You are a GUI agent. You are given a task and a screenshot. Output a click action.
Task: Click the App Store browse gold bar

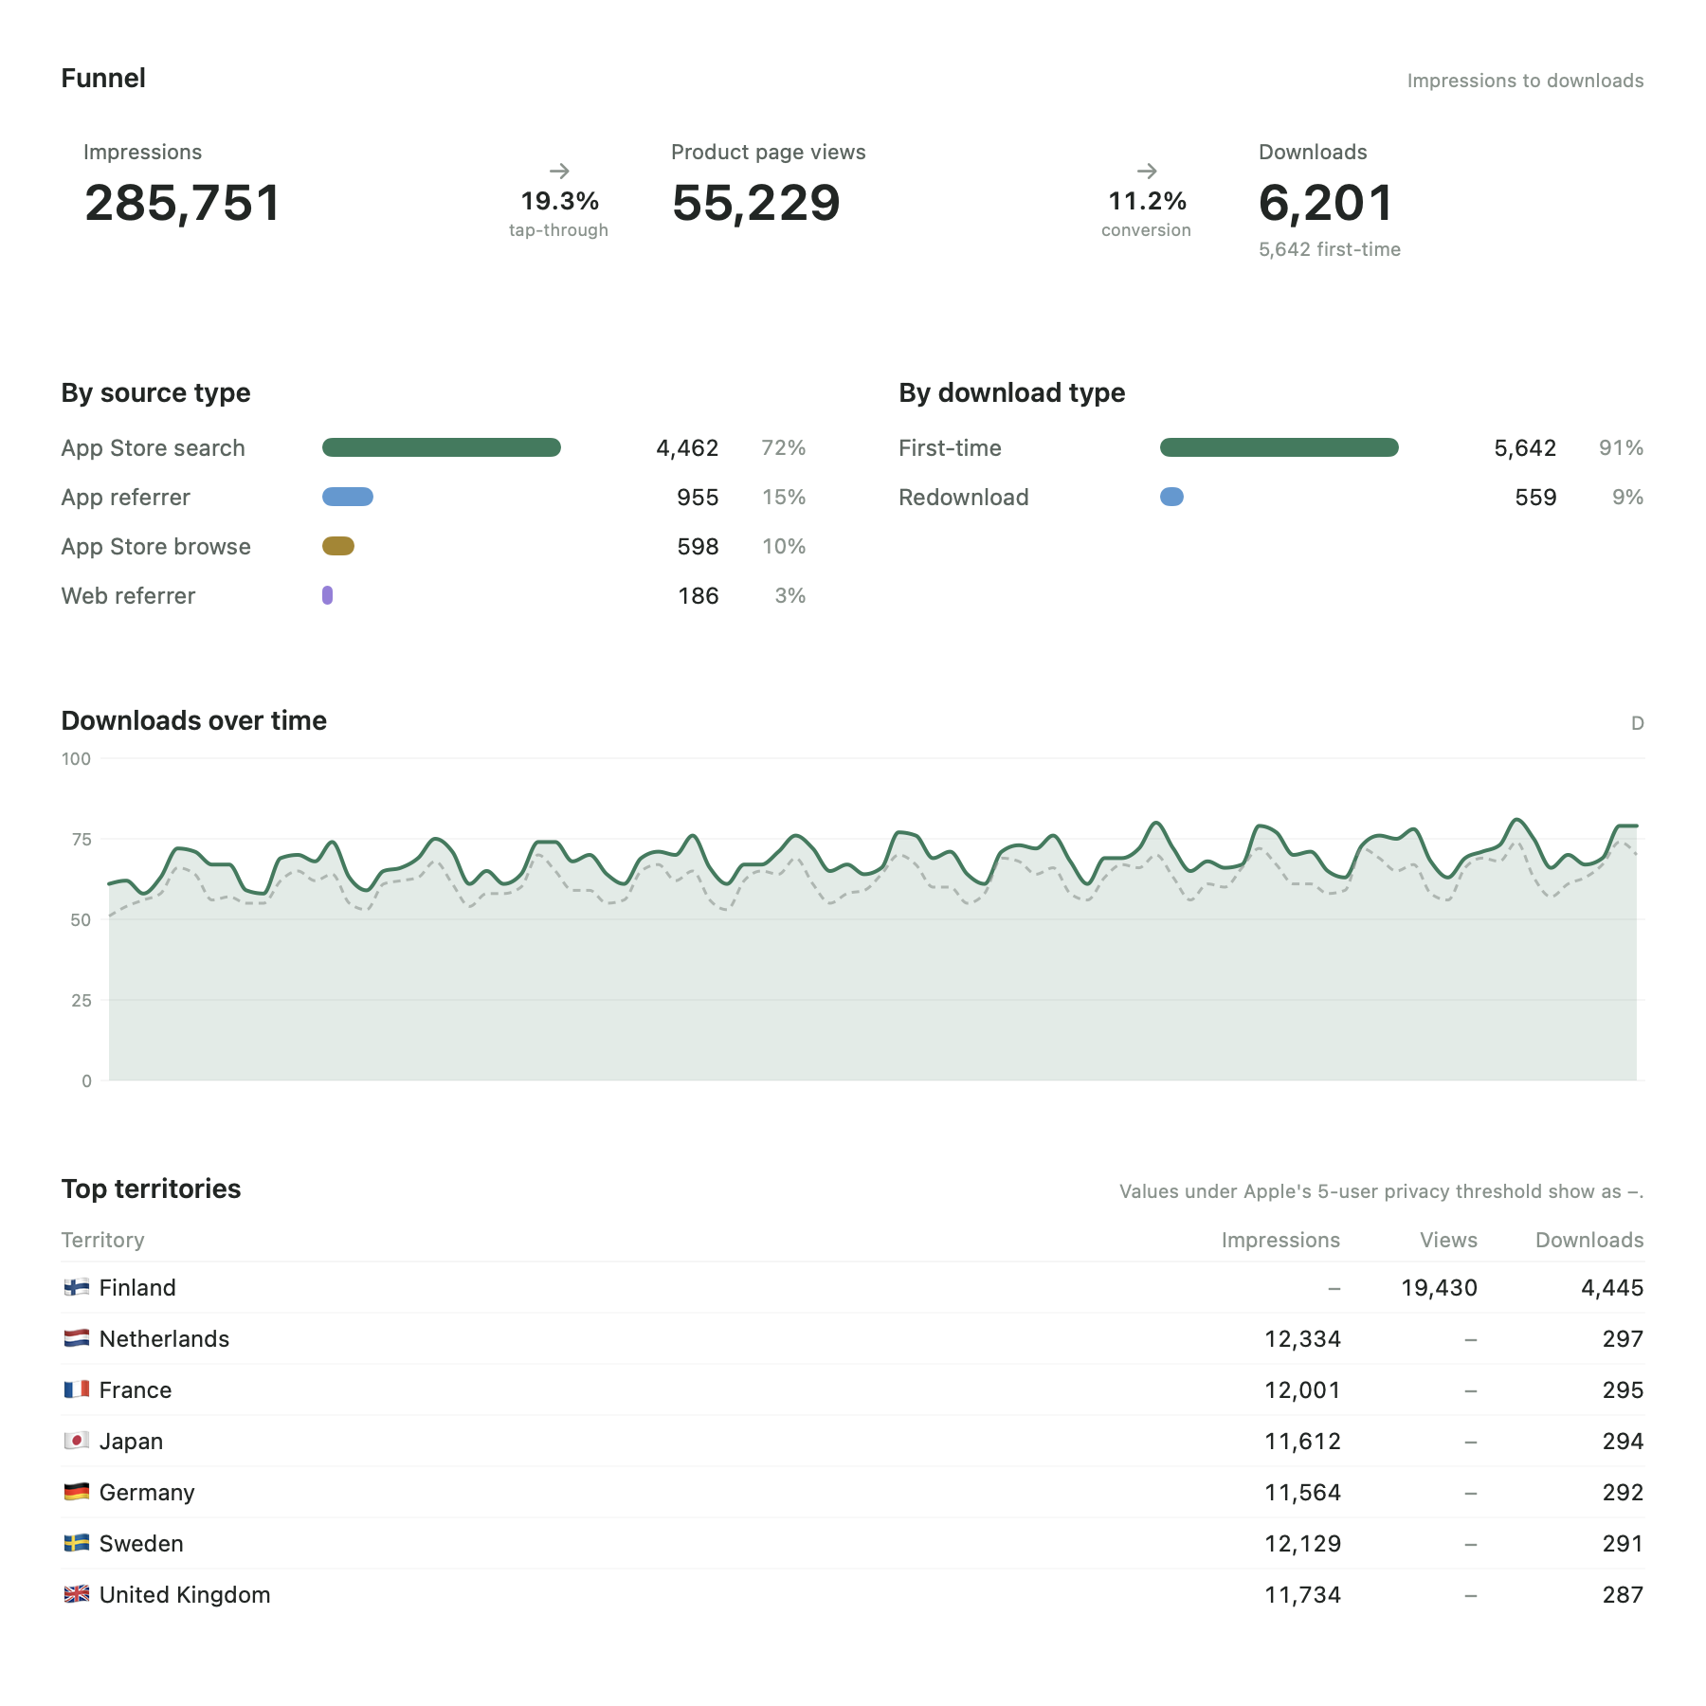click(338, 546)
